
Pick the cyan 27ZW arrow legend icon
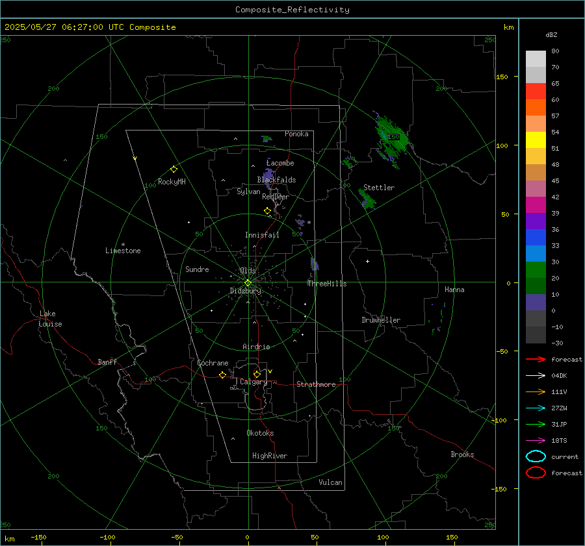pyautogui.click(x=536, y=408)
